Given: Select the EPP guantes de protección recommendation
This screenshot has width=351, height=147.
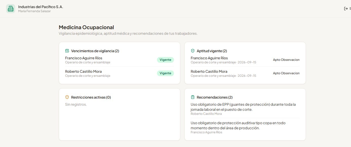Looking at the screenshot, I should pyautogui.click(x=243, y=107).
